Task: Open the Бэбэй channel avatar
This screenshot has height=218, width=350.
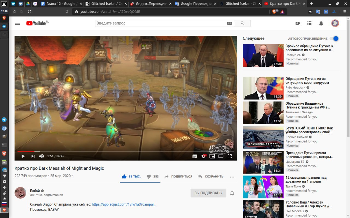Action: (x=20, y=193)
